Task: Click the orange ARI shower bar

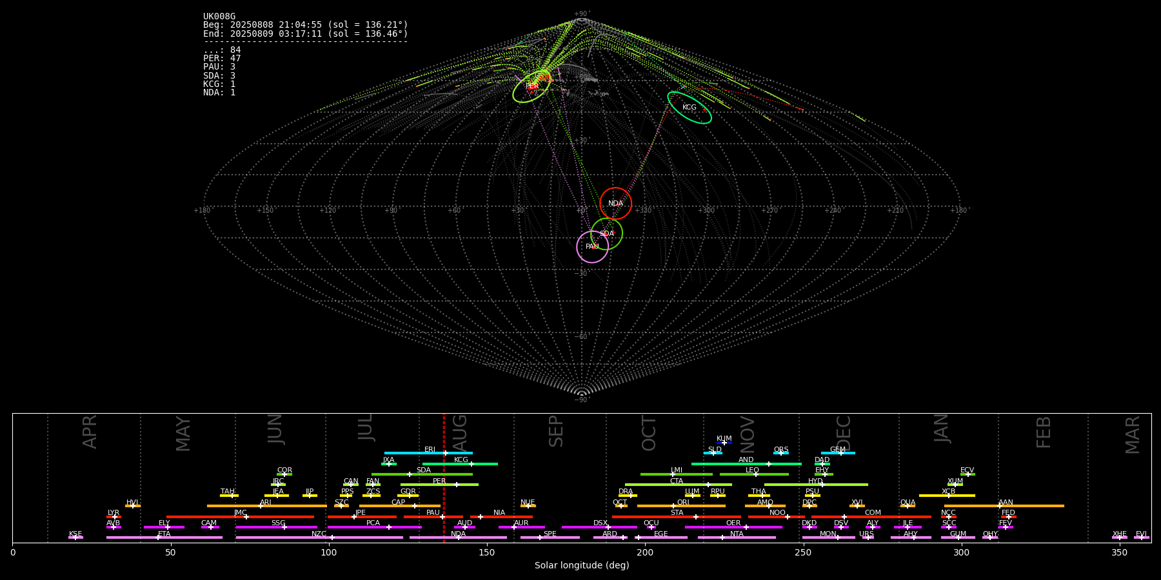Action: click(267, 506)
